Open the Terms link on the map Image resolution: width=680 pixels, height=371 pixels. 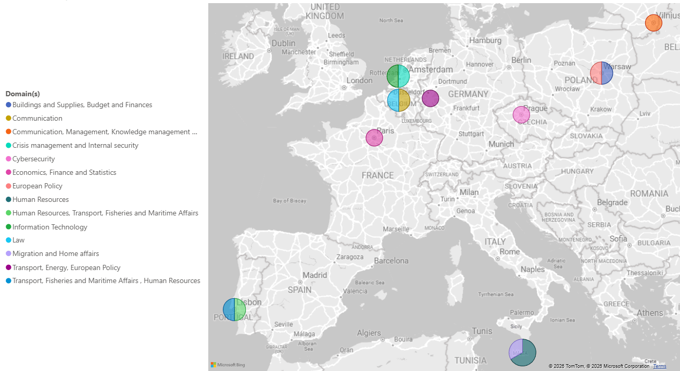coord(660,366)
